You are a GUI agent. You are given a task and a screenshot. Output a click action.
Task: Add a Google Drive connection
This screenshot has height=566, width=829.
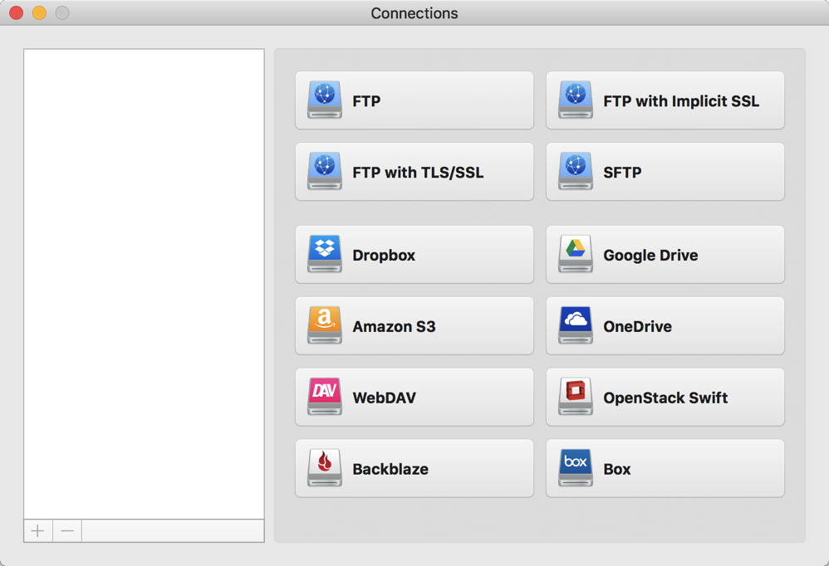[x=665, y=255]
